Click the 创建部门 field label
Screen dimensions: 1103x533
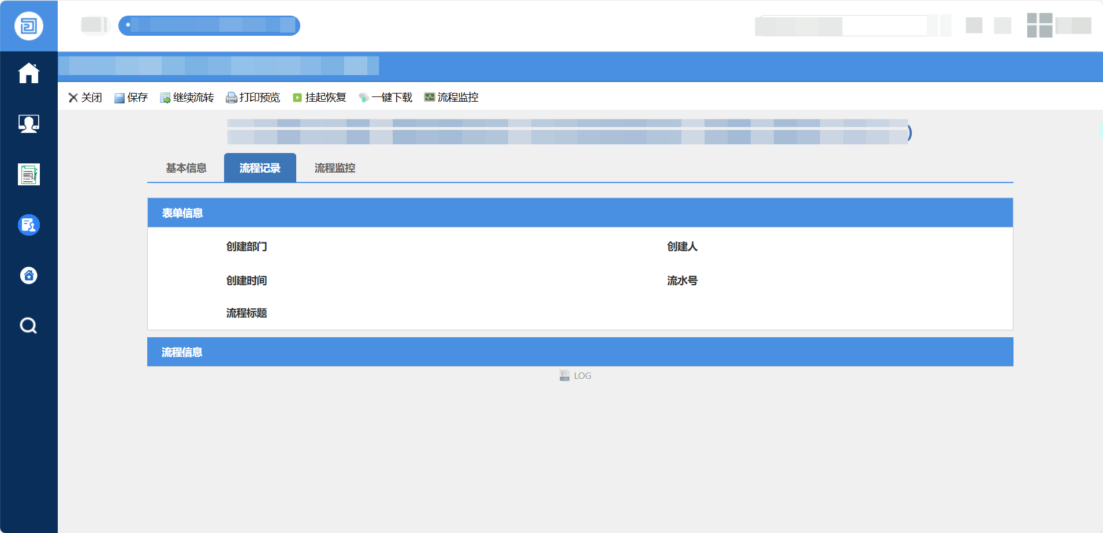point(247,247)
